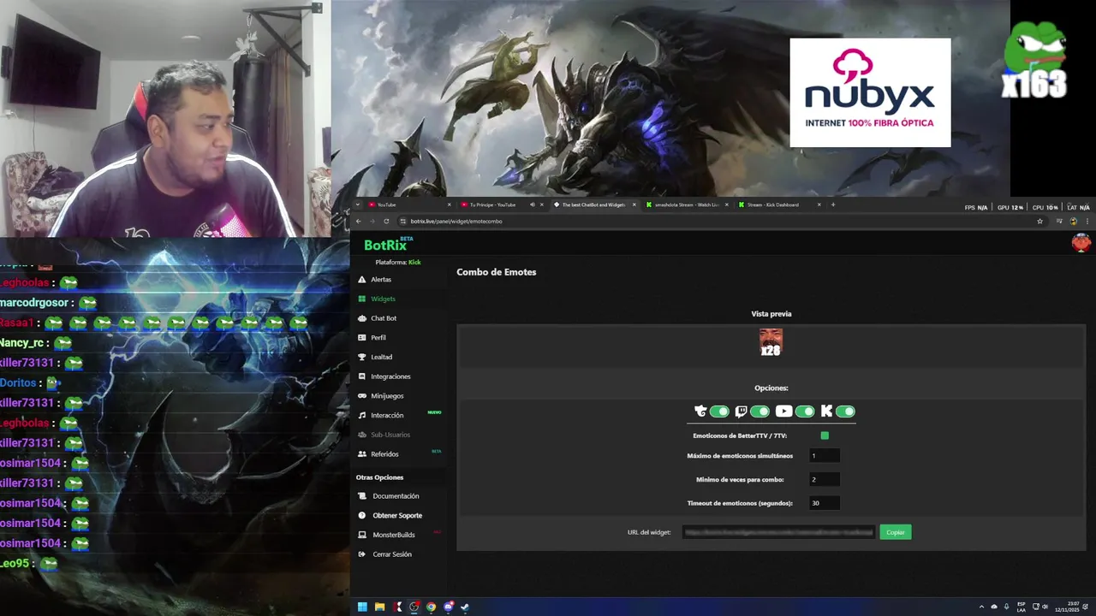1096x616 pixels.
Task: Open Alertas menu item in sidebar
Action: tap(381, 280)
